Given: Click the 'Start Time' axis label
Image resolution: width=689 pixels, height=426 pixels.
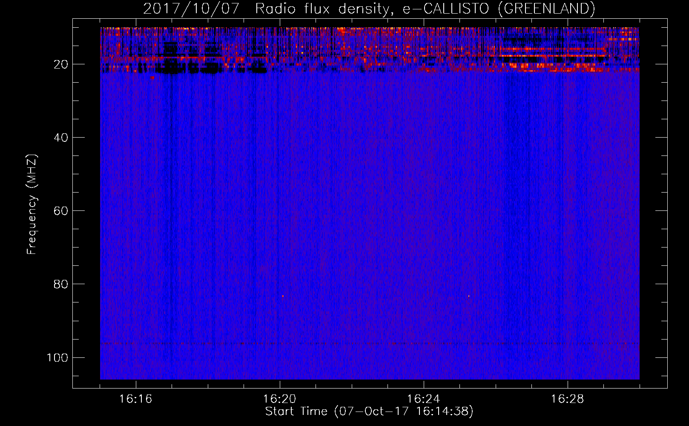Looking at the screenshot, I should (369, 412).
